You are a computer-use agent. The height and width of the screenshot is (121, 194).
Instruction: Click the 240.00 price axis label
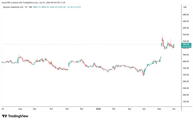coord(186,88)
